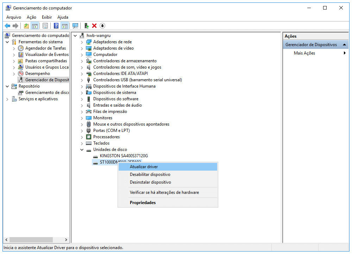Toggle the action pane toolbar icon

65,26
